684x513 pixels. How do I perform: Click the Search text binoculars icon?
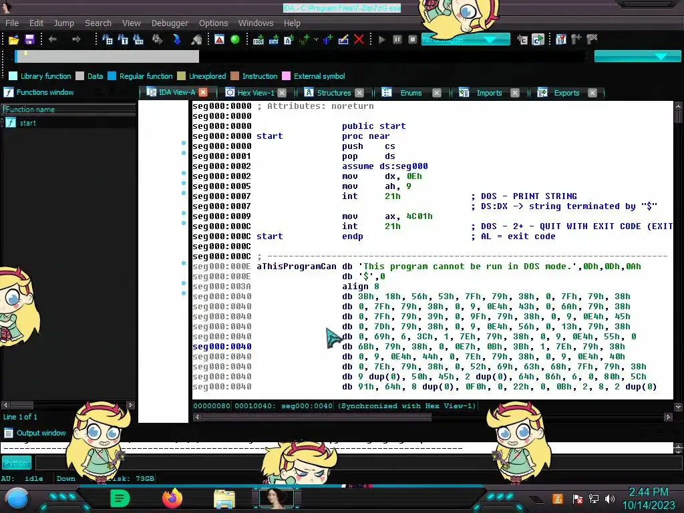pos(123,39)
